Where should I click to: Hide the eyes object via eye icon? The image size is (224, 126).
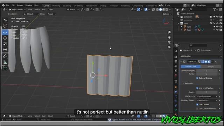[x=217, y=27]
